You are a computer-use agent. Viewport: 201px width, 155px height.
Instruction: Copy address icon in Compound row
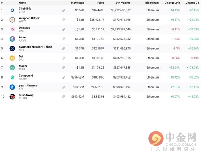pos(63,77)
